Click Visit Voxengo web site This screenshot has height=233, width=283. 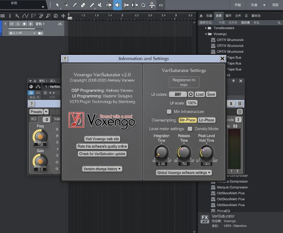(x=102, y=139)
